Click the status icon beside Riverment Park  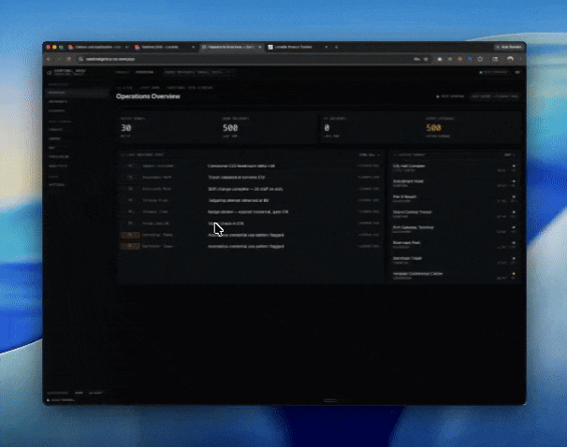513,243
